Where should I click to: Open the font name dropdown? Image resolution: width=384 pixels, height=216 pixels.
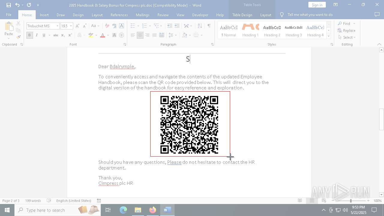(x=57, y=26)
